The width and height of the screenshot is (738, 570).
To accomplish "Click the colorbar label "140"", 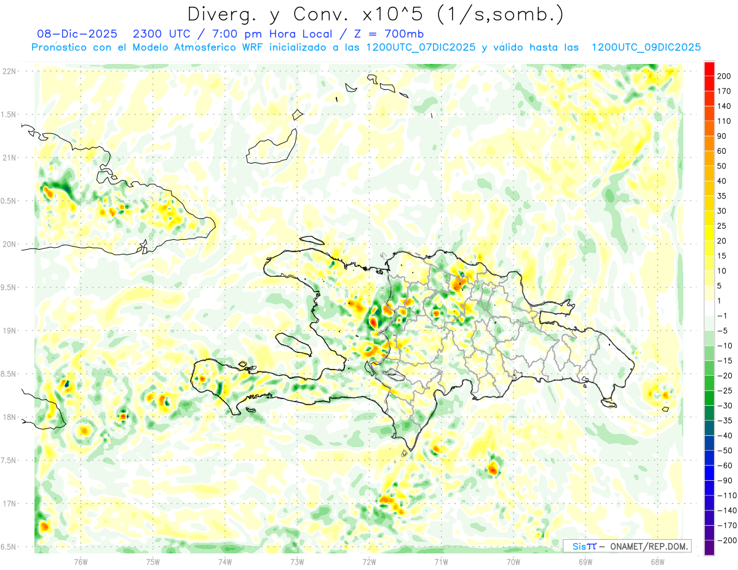I will click(724, 106).
